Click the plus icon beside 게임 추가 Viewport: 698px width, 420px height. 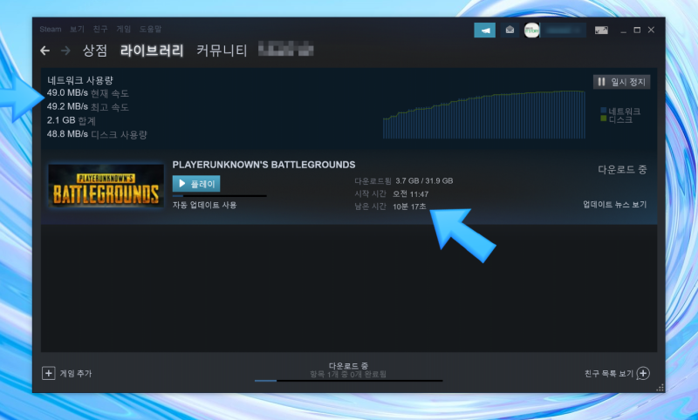49,373
